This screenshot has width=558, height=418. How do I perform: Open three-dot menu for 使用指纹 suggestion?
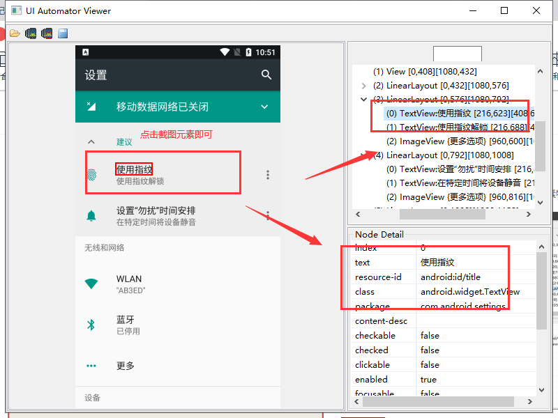[x=267, y=175]
